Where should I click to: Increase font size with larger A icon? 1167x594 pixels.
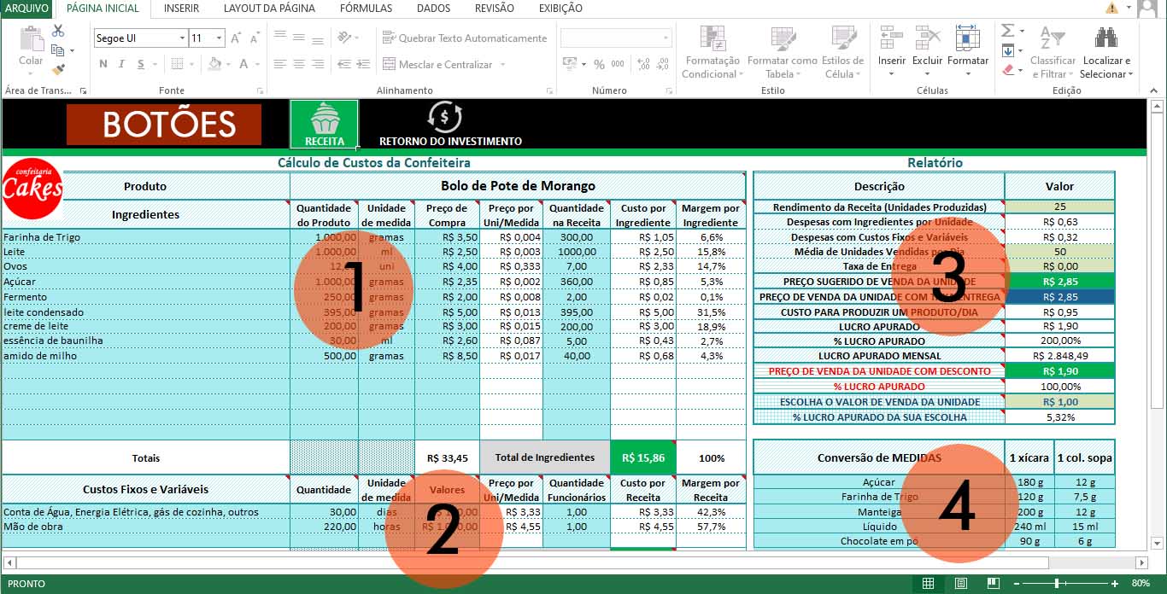click(x=238, y=38)
